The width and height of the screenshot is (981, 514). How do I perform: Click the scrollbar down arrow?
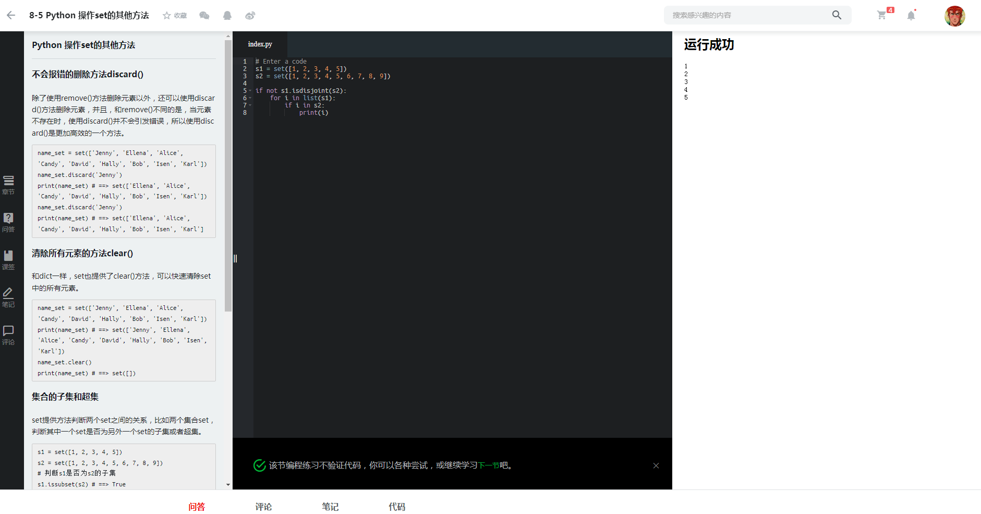pyautogui.click(x=228, y=485)
